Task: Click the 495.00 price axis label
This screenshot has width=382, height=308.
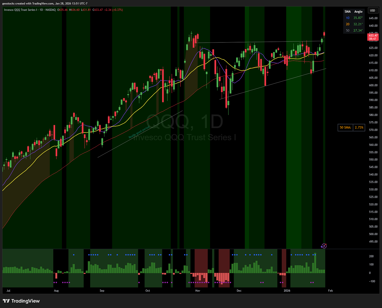Action: 373,241
